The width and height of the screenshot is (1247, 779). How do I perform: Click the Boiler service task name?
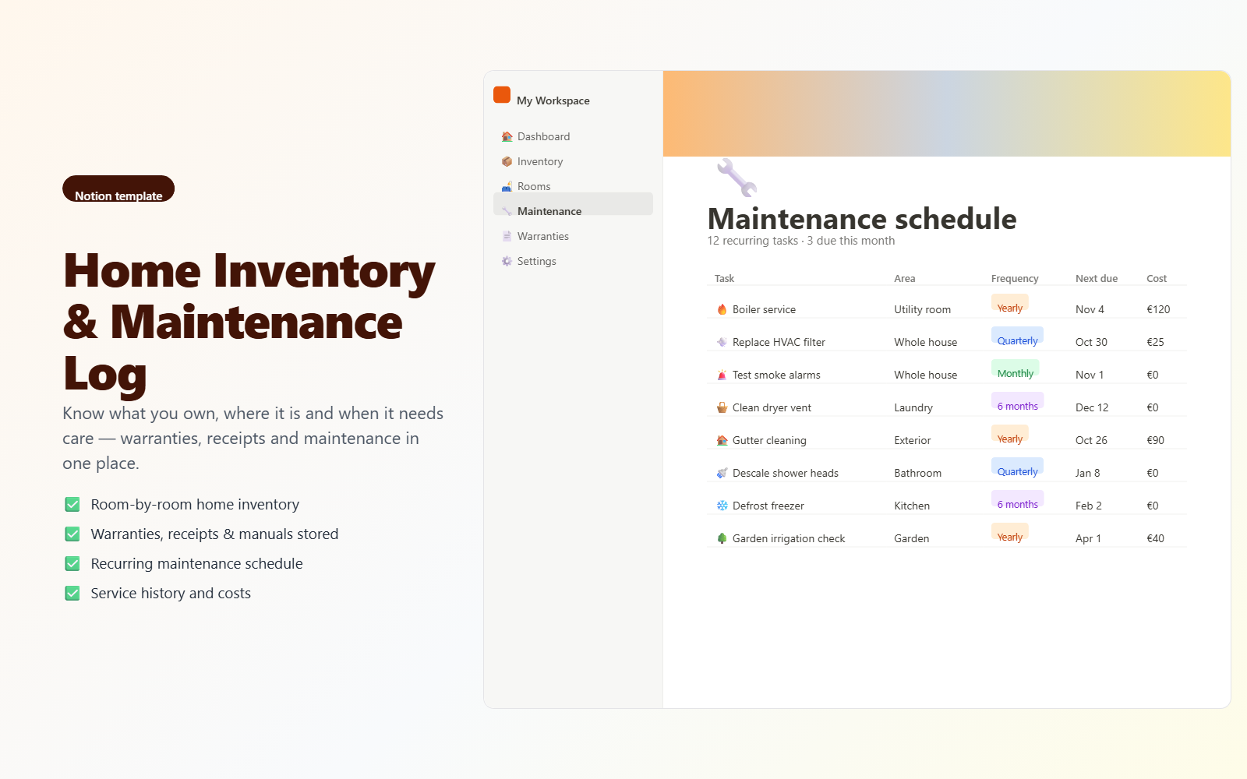click(764, 309)
